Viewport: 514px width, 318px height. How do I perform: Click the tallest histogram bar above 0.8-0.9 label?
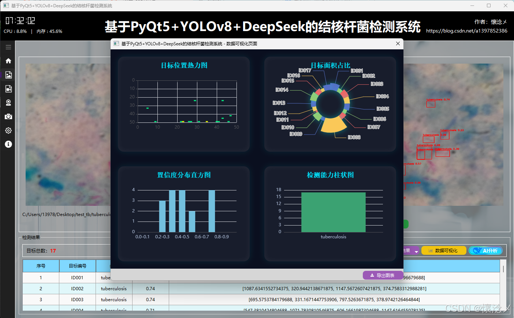pos(212,211)
